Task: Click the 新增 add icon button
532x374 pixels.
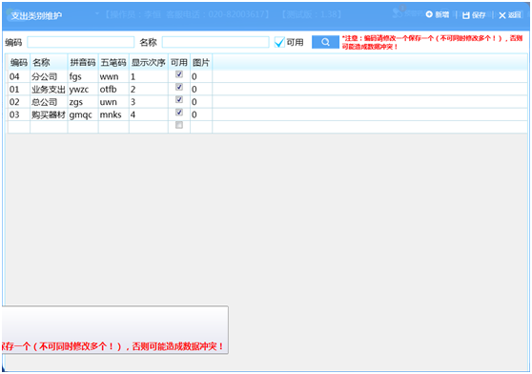Action: 438,14
